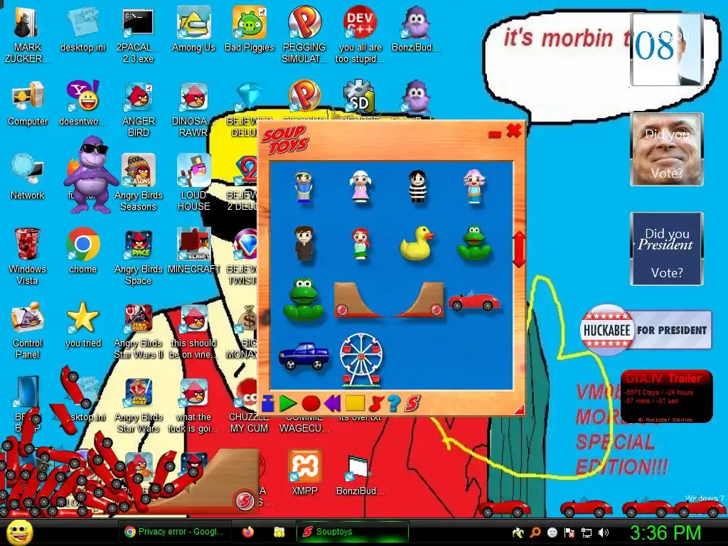This screenshot has width=728, height=546.
Task: Select the striped-shirt black-haired doll toy
Action: (x=417, y=186)
